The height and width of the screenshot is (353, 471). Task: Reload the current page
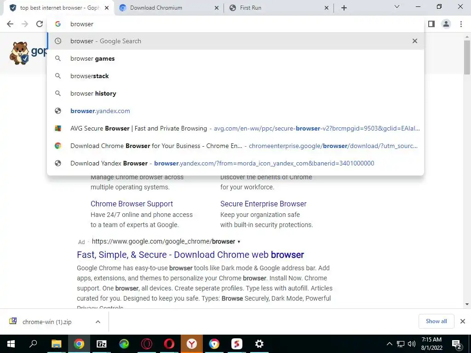pyautogui.click(x=40, y=24)
